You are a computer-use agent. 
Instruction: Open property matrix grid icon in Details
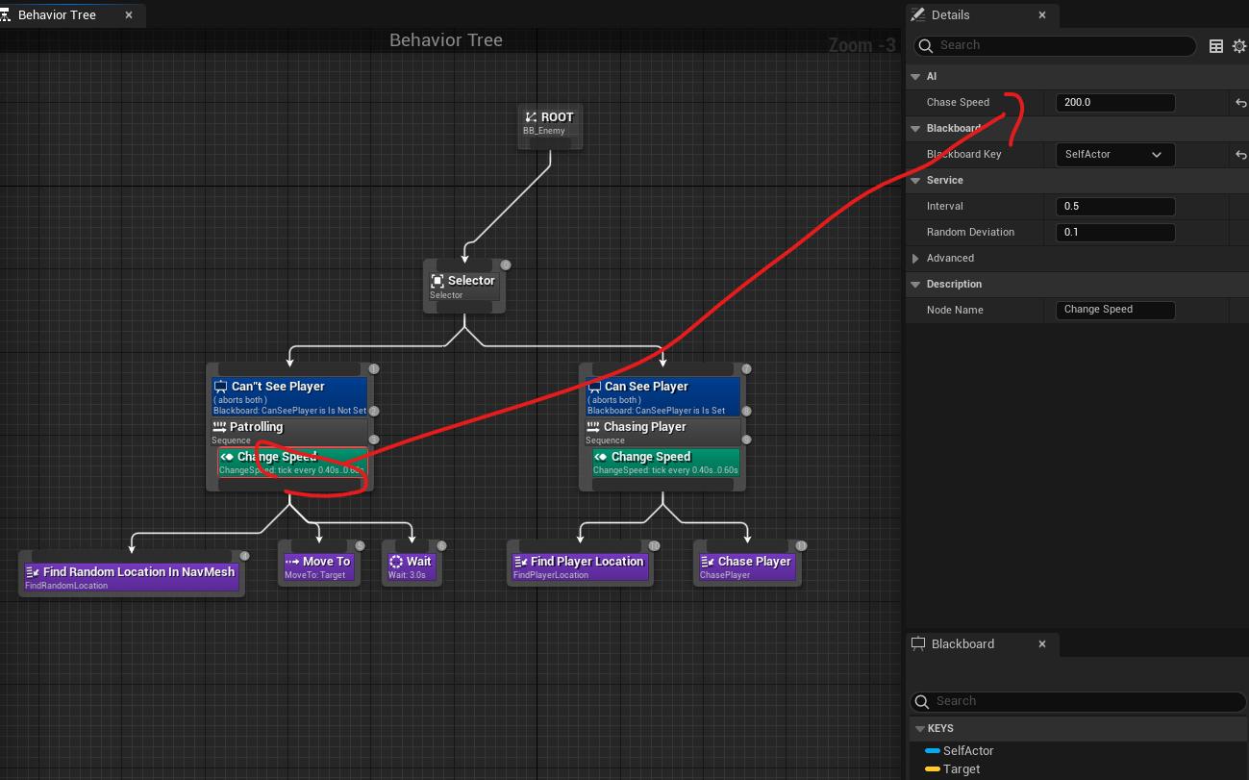coord(1216,46)
